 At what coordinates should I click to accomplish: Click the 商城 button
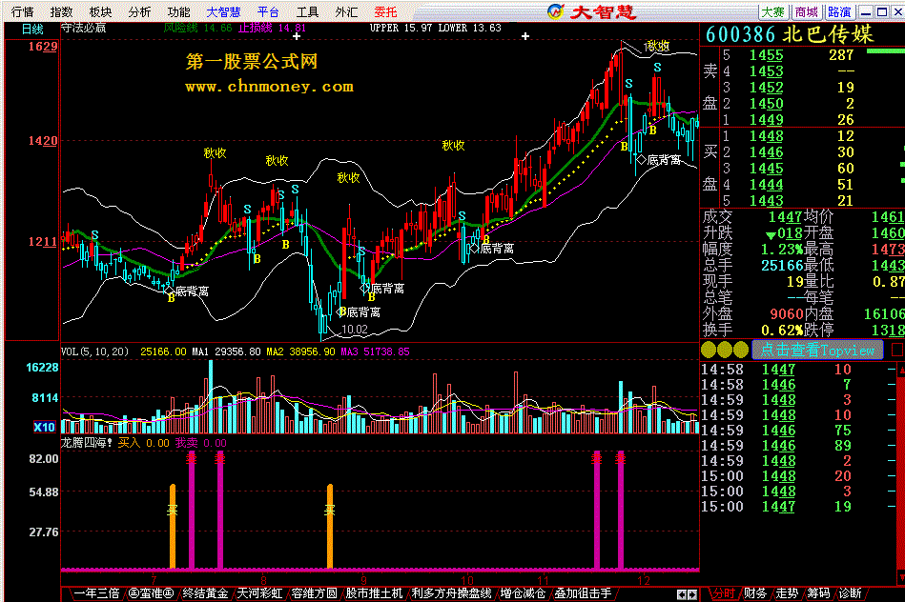click(806, 11)
